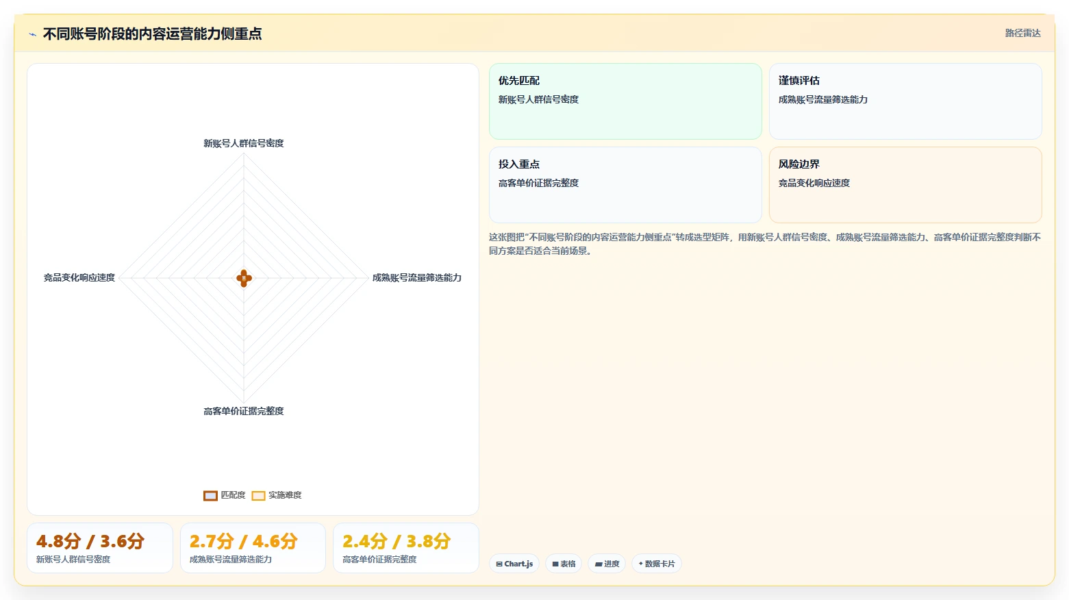Viewport: 1069px width, 600px height.
Task: Toggle the 匹配度 legend swatch
Action: click(x=210, y=495)
